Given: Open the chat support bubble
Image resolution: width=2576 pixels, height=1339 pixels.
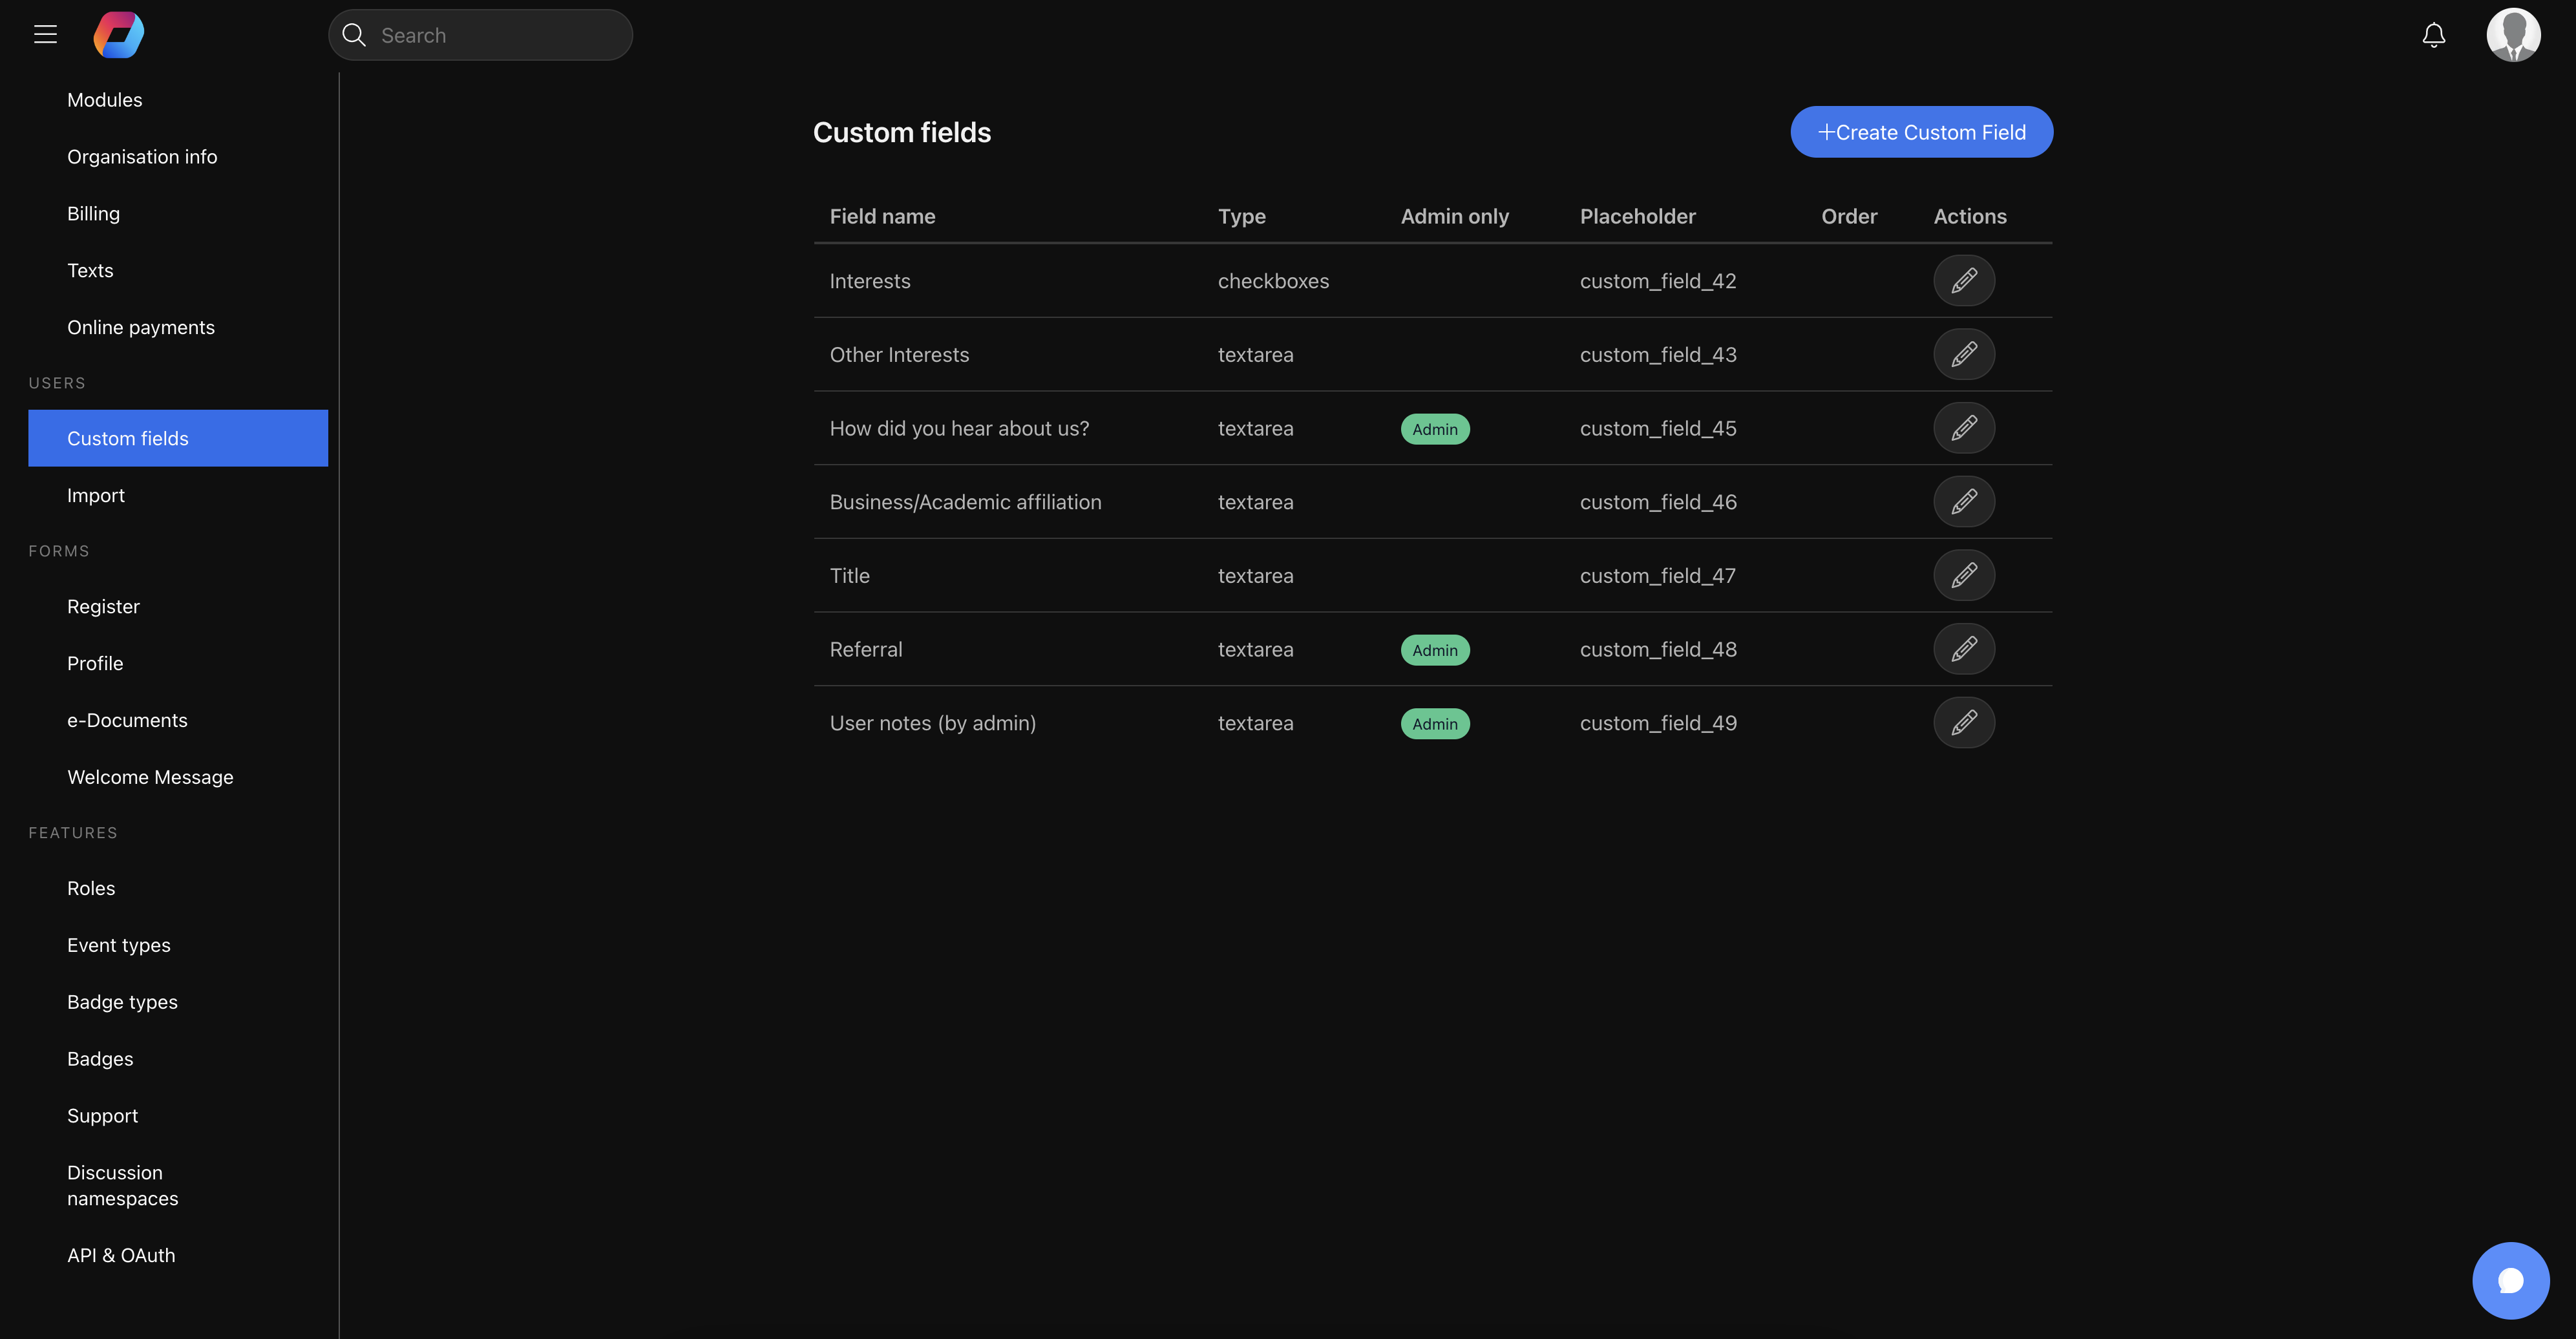Looking at the screenshot, I should [2510, 1280].
